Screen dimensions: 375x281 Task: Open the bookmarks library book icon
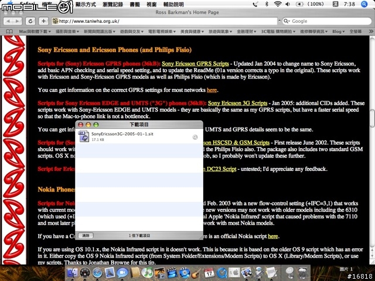[9, 32]
